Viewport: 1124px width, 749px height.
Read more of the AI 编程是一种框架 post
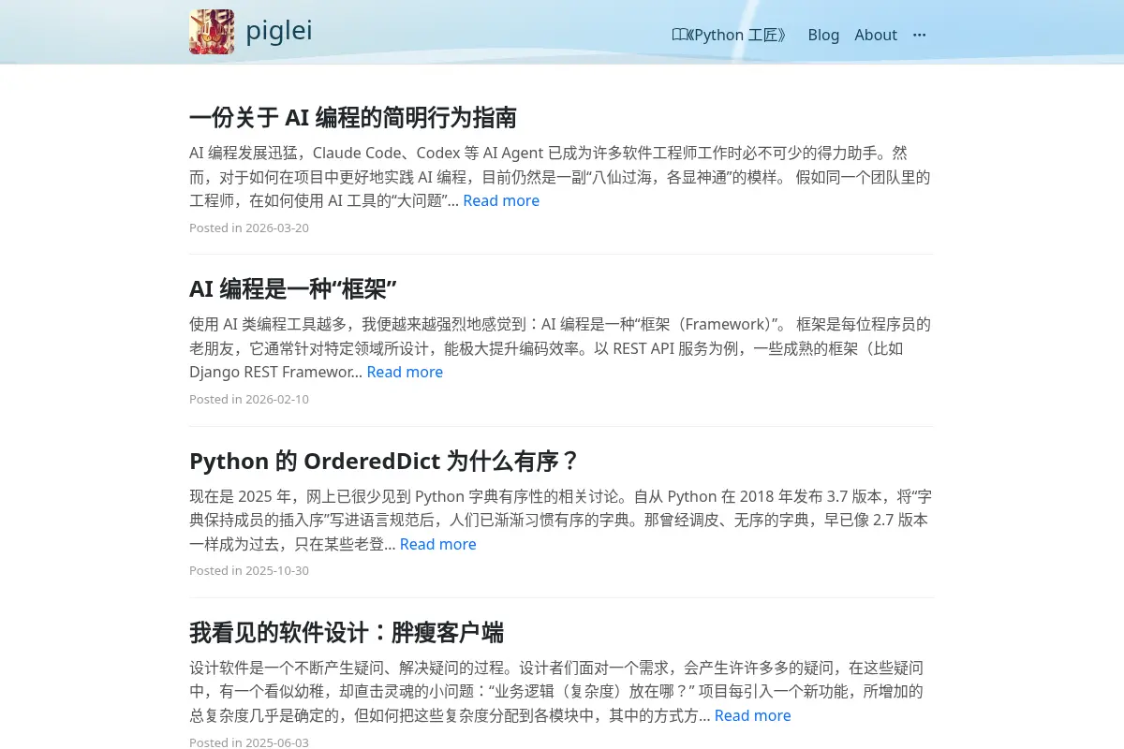(x=405, y=372)
